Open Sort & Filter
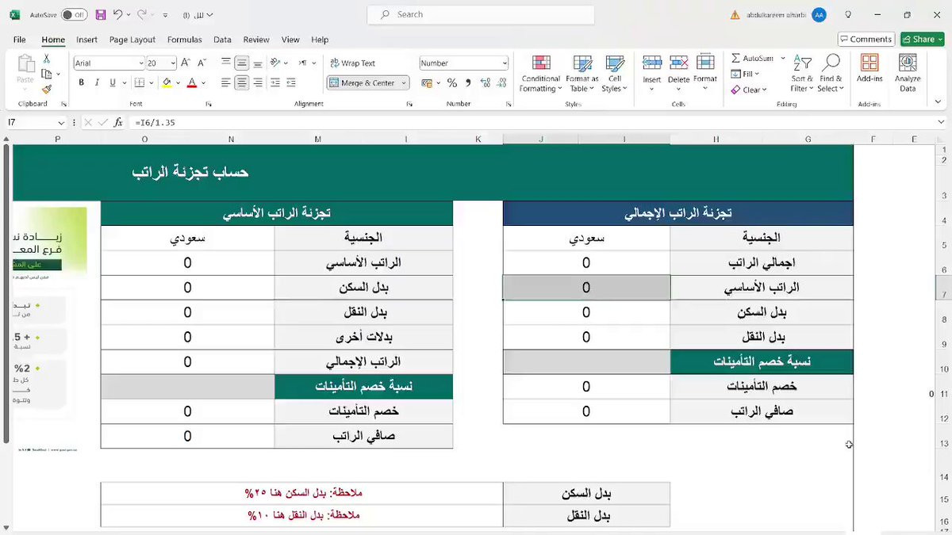This screenshot has height=535, width=952. [x=802, y=75]
